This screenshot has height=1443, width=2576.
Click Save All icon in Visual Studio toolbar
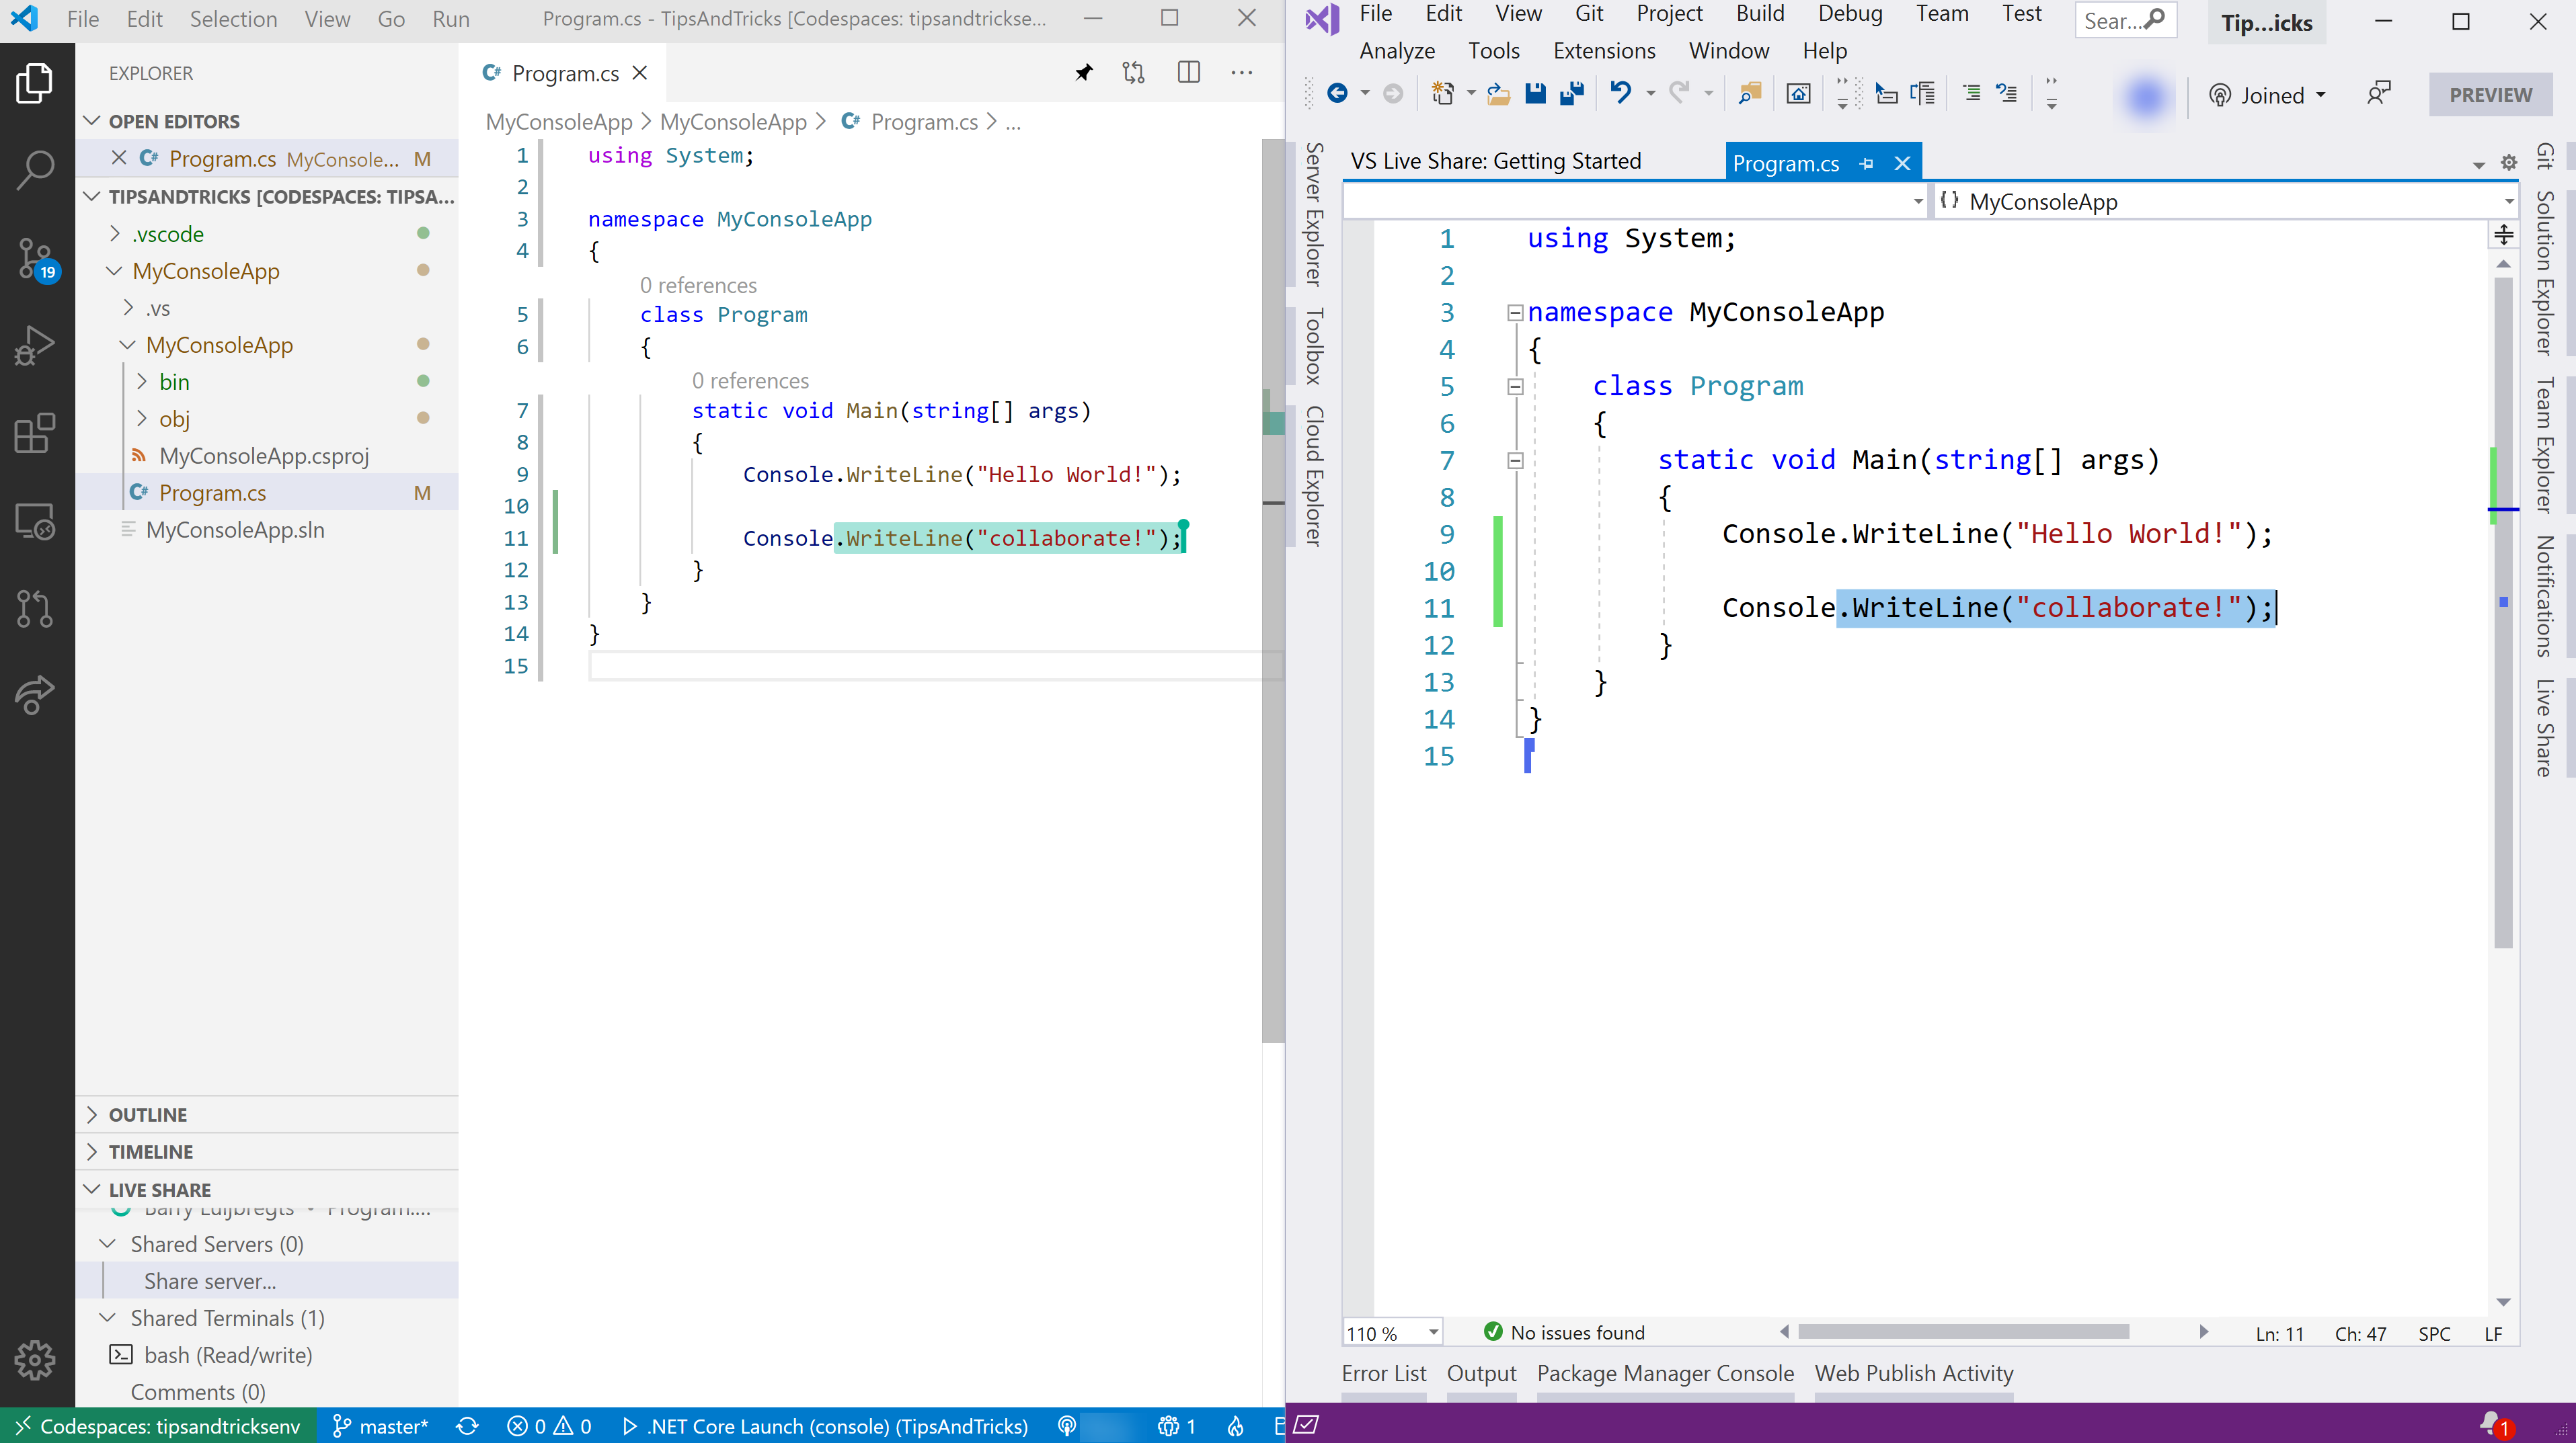point(1572,94)
